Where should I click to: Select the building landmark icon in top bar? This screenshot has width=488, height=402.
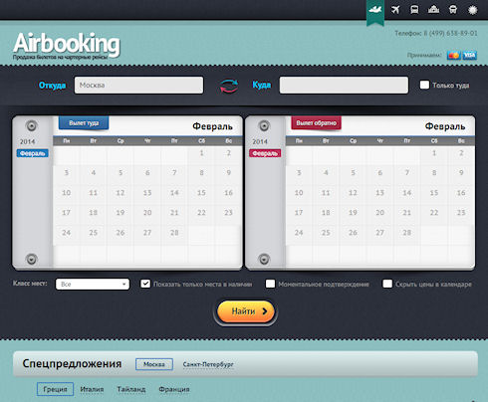tap(433, 10)
